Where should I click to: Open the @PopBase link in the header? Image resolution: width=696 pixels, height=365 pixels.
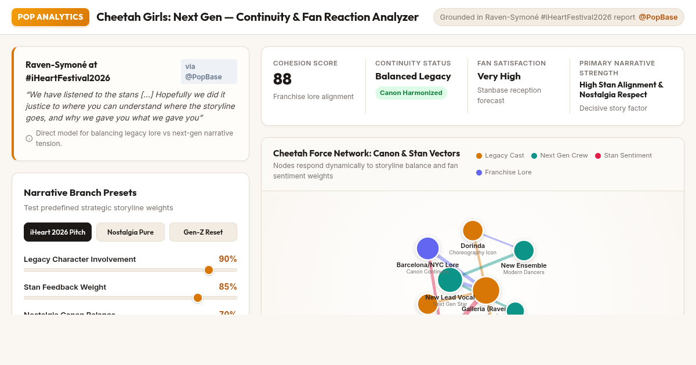click(658, 17)
